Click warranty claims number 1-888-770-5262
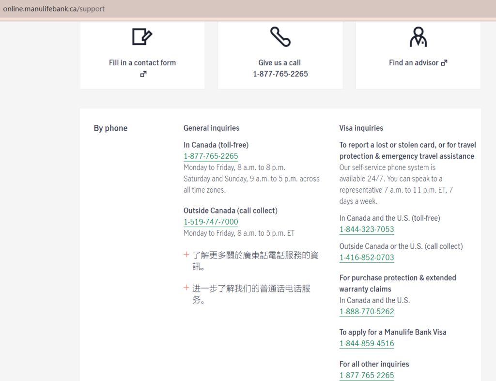The height and width of the screenshot is (381, 496). (367, 311)
